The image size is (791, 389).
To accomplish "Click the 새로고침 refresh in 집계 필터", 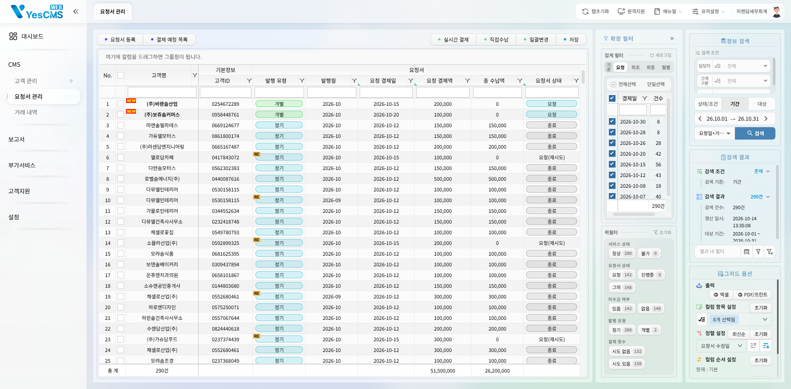I will [x=660, y=55].
